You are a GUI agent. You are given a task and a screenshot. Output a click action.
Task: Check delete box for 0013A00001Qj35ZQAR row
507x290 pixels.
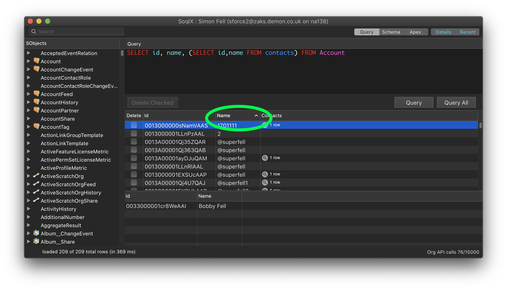point(134,142)
